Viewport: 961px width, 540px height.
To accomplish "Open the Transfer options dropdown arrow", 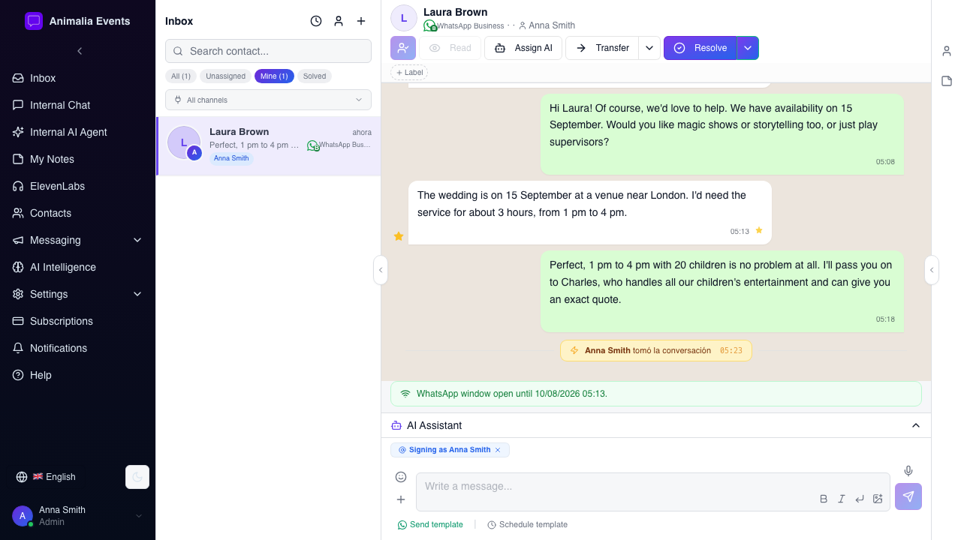I will pyautogui.click(x=649, y=48).
